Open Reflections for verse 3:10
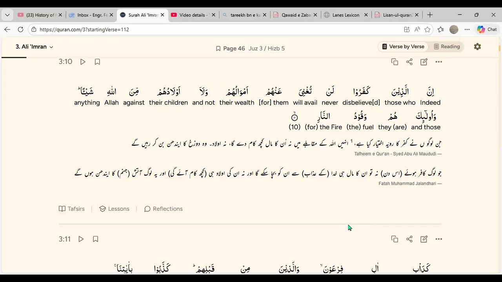 [x=164, y=209]
